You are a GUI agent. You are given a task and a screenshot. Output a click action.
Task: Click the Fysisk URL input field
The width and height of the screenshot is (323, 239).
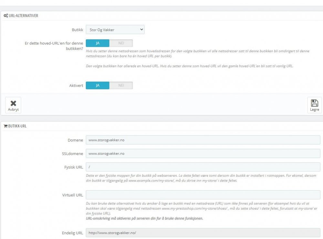(x=203, y=167)
